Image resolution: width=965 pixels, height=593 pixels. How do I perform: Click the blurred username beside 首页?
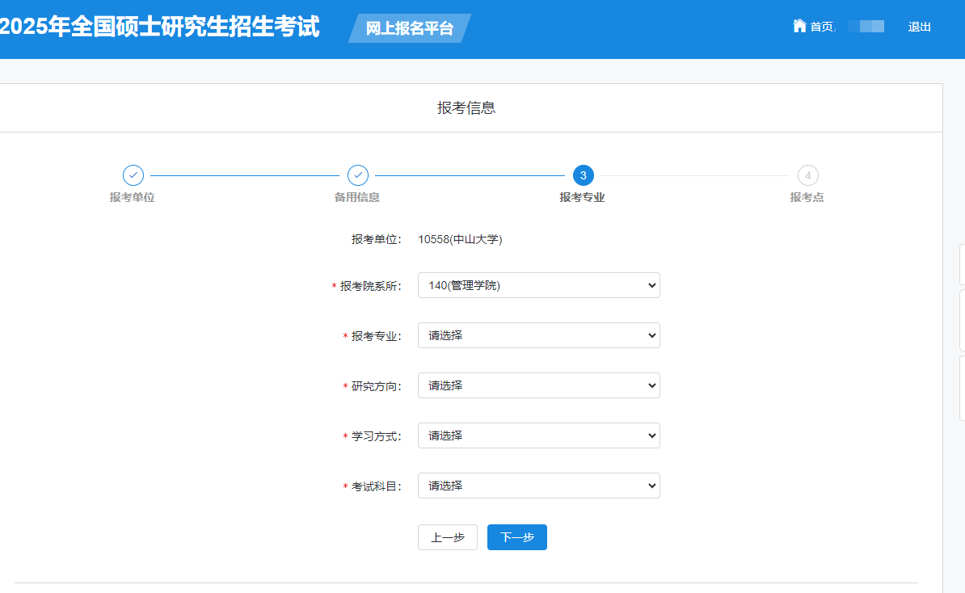pyautogui.click(x=866, y=27)
